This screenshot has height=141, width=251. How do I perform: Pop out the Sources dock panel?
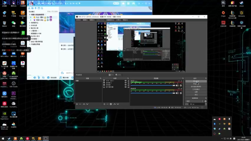click(x=128, y=78)
